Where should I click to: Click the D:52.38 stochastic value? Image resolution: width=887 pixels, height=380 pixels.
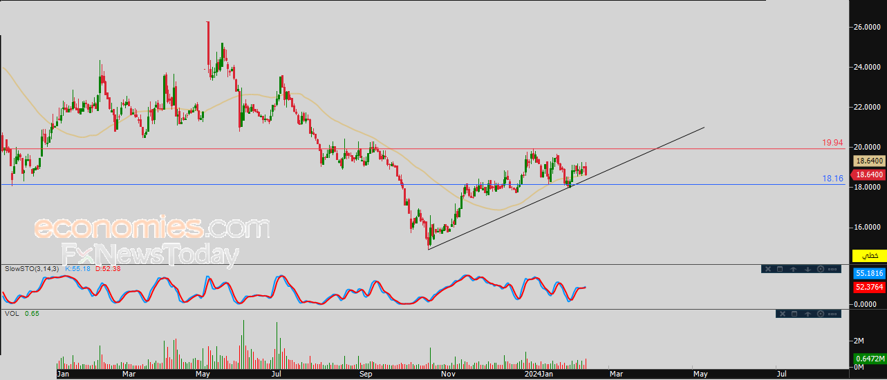[x=108, y=268]
